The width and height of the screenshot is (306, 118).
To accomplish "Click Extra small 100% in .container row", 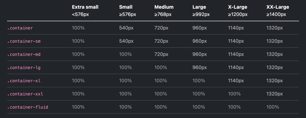I will click(x=78, y=28).
